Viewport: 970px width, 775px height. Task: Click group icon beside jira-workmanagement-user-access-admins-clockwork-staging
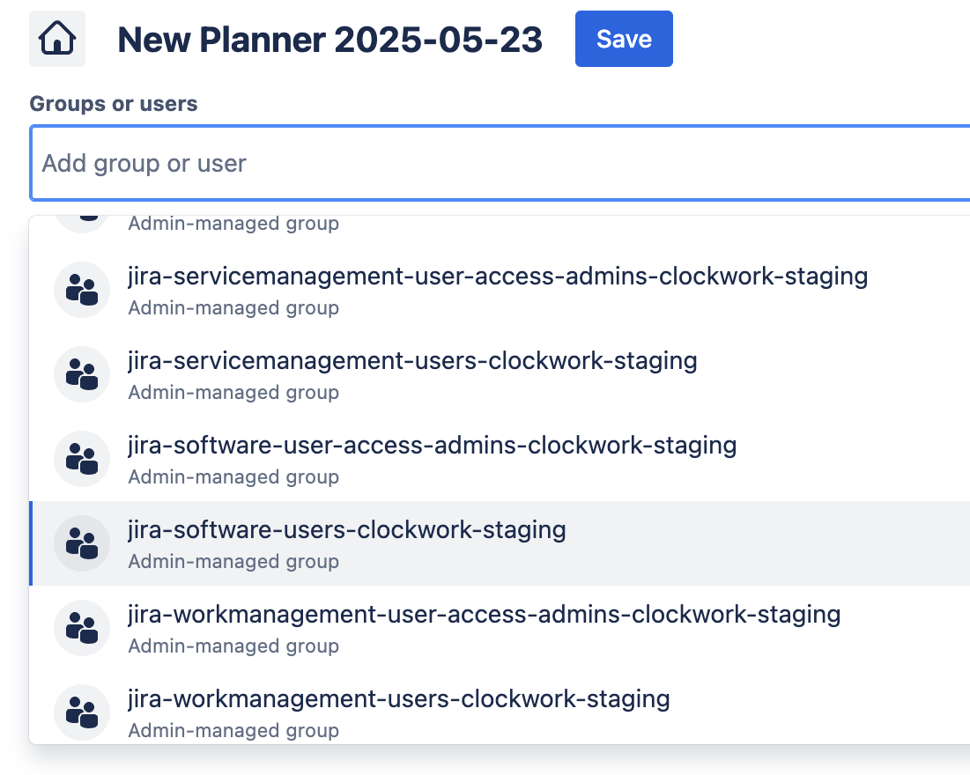(82, 628)
